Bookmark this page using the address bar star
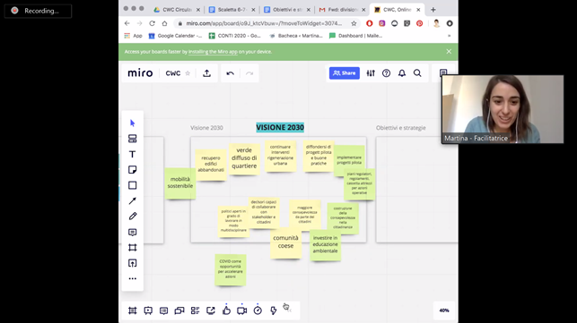 (354, 23)
